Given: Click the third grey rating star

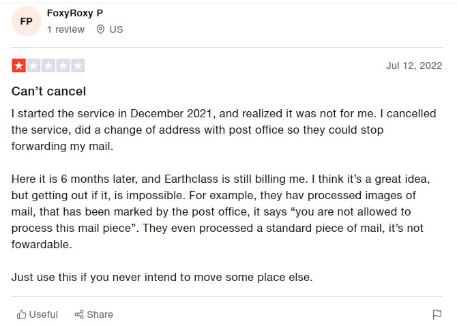Looking at the screenshot, I should click(48, 66).
